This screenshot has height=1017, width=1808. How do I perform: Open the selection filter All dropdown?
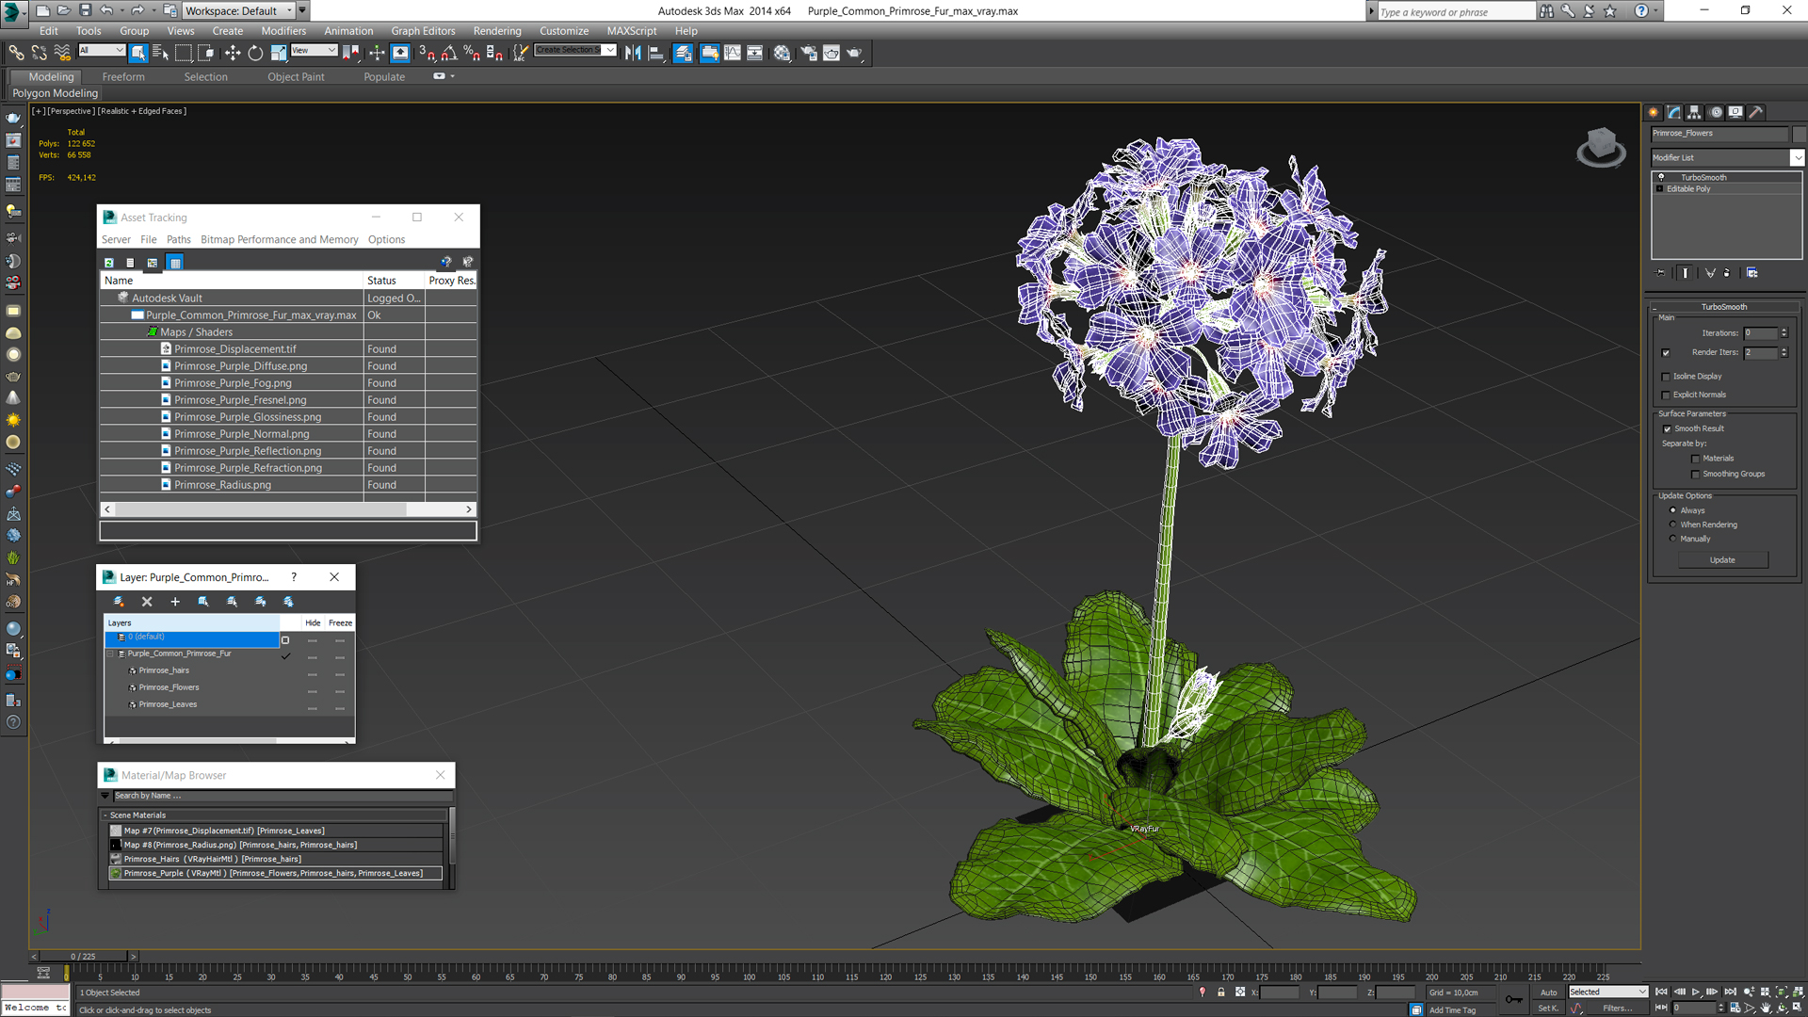[101, 51]
